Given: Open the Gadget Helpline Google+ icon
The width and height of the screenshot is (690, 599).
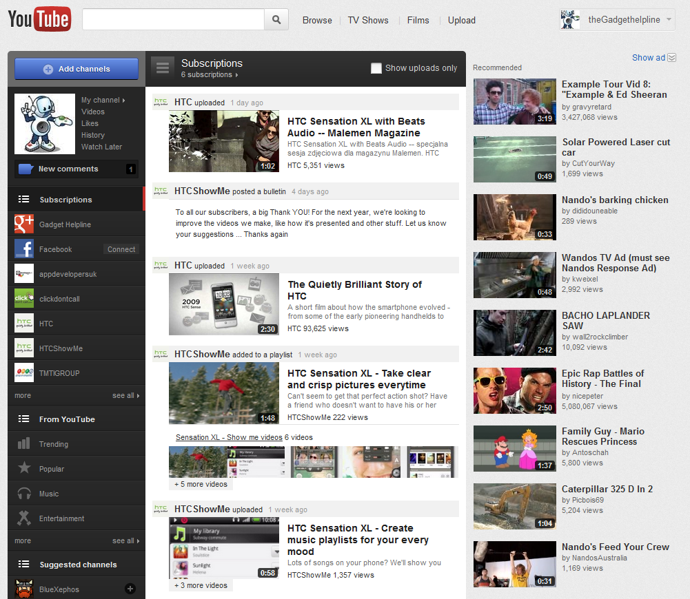Looking at the screenshot, I should tap(24, 224).
